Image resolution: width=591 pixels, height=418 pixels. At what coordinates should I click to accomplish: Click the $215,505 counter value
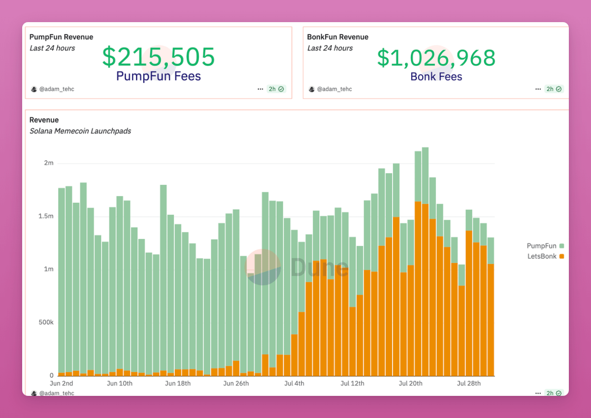tap(159, 57)
